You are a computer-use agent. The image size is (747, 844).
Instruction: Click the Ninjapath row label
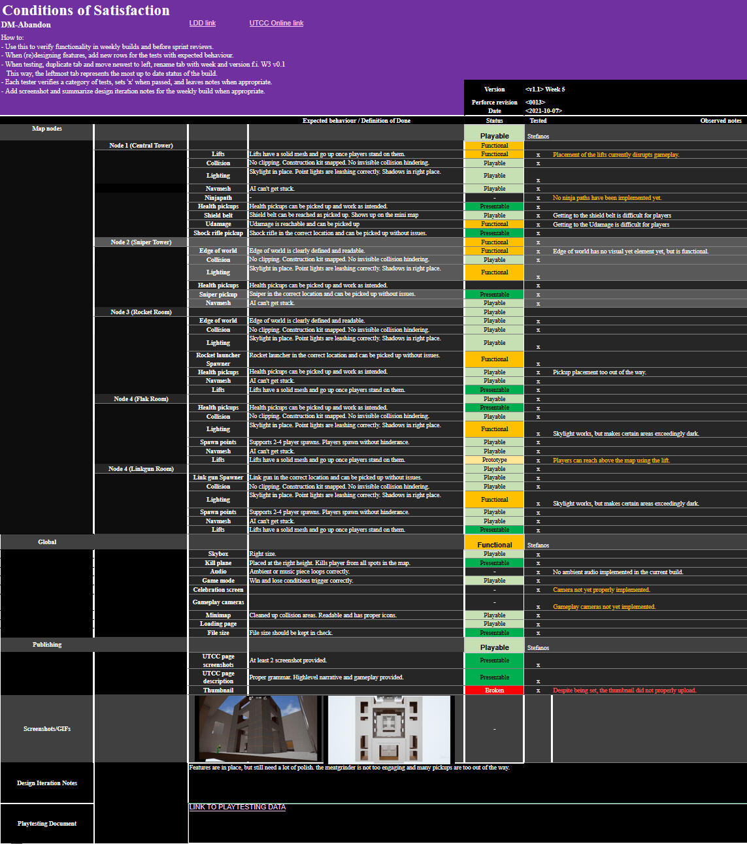[218, 198]
